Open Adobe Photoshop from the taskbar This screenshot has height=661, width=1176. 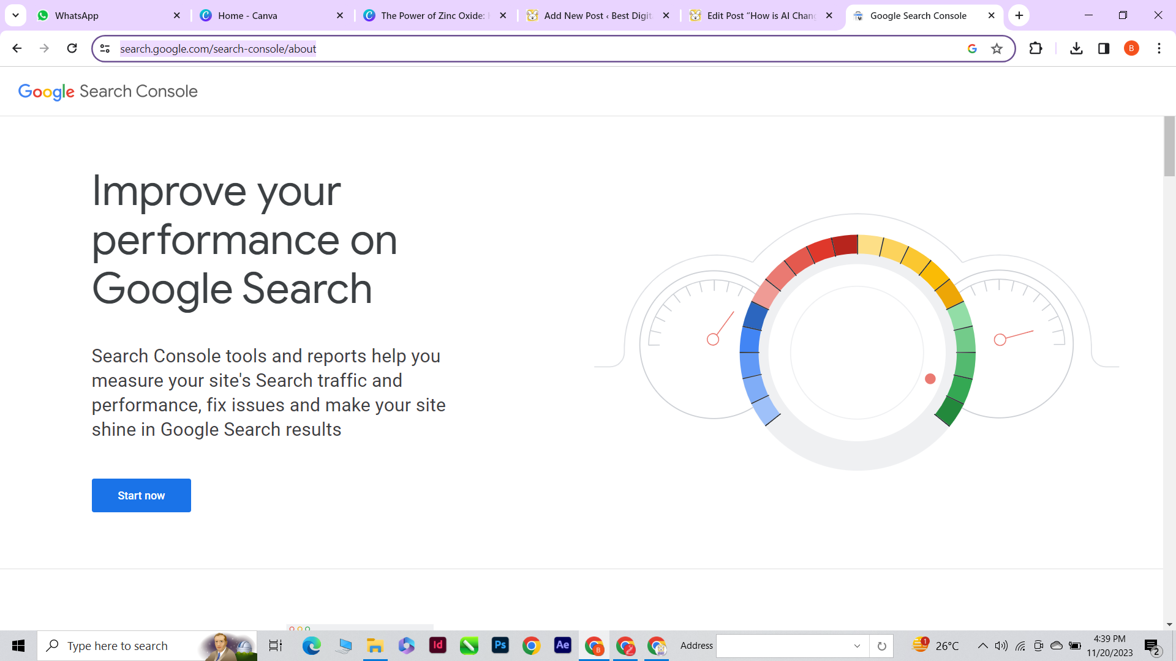500,646
